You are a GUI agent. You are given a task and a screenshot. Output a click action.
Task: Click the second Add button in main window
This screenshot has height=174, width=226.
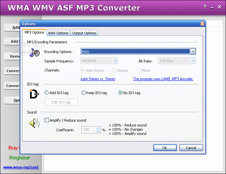(12, 41)
